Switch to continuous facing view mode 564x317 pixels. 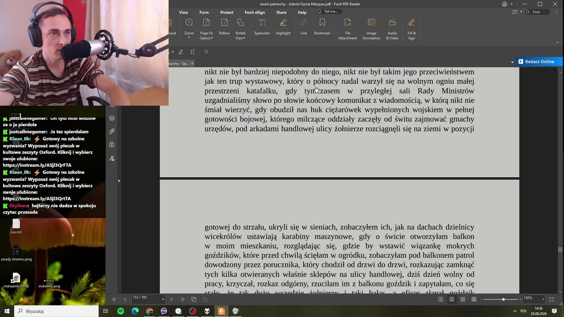point(474,299)
